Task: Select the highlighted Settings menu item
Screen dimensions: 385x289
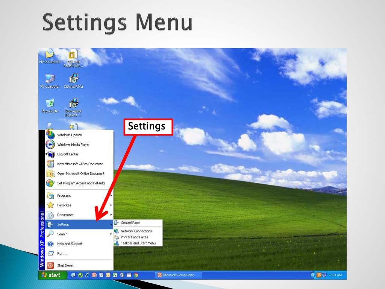Action: pos(79,224)
